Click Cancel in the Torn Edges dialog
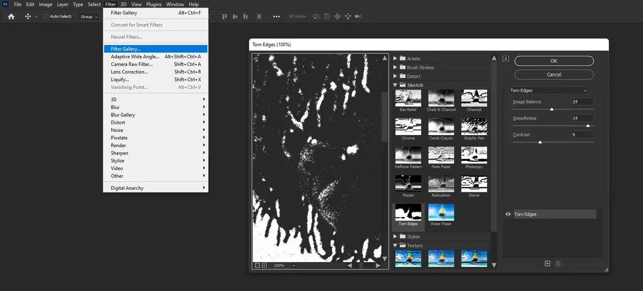 click(554, 74)
